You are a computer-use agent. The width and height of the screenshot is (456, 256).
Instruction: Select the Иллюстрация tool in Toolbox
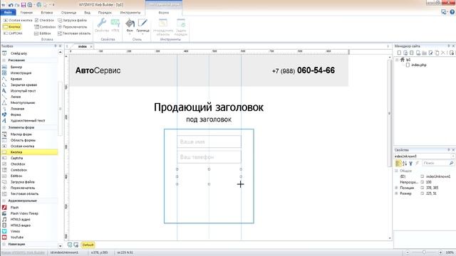[21, 73]
